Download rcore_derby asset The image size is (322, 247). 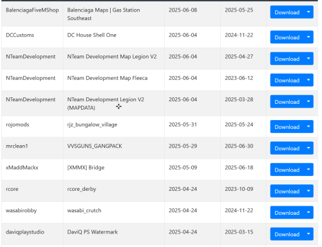coord(287,191)
